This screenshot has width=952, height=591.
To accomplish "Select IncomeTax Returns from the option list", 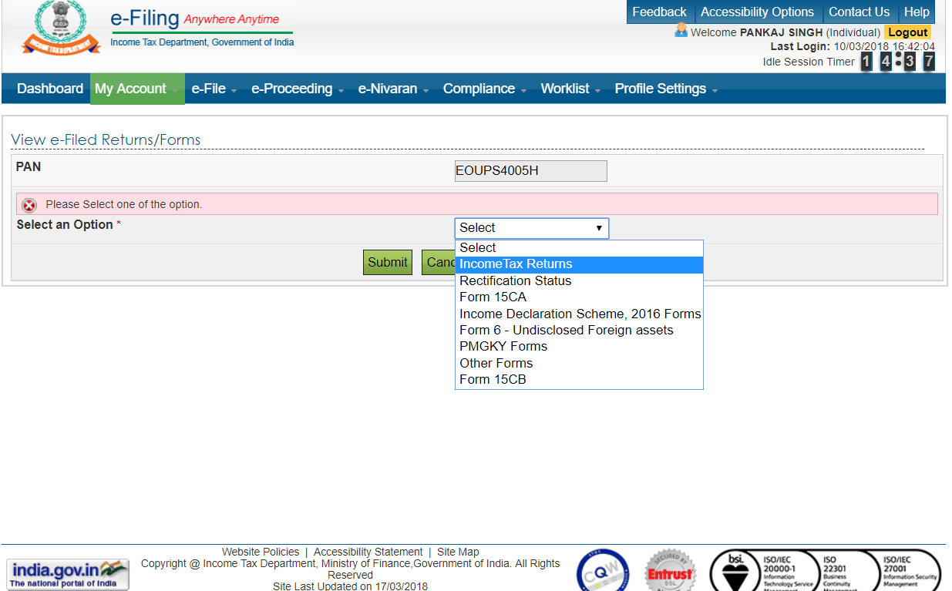I will coord(516,264).
